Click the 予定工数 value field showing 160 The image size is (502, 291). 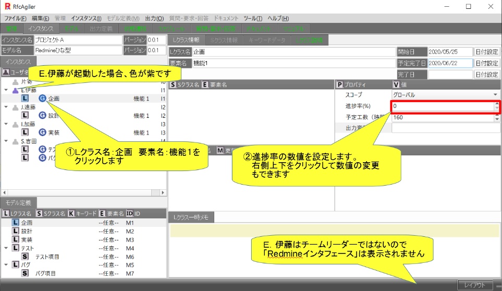(x=443, y=117)
